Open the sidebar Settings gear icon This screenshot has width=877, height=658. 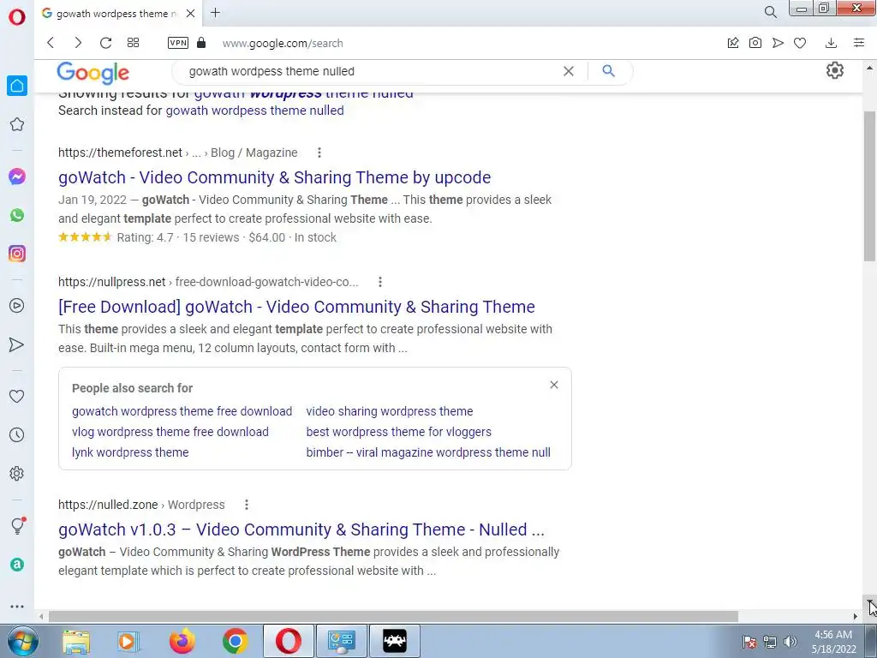[17, 473]
